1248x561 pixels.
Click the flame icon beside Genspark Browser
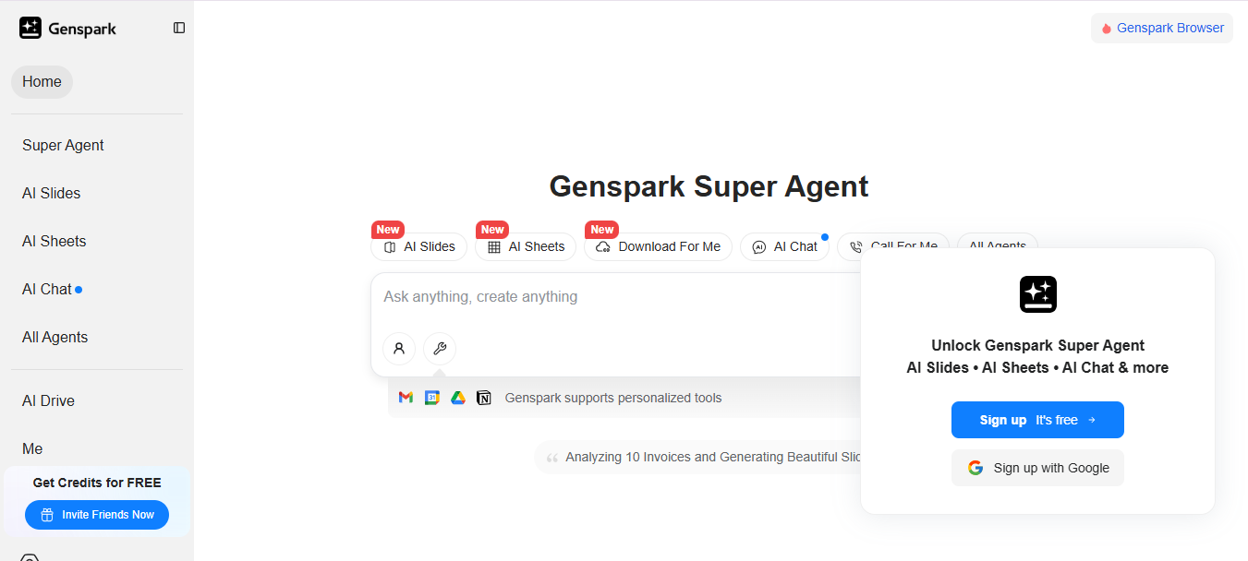pyautogui.click(x=1107, y=29)
